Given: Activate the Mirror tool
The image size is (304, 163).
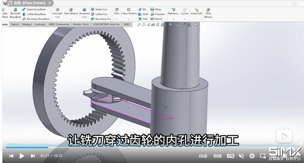Looking at the screenshot, I should point(156,19).
